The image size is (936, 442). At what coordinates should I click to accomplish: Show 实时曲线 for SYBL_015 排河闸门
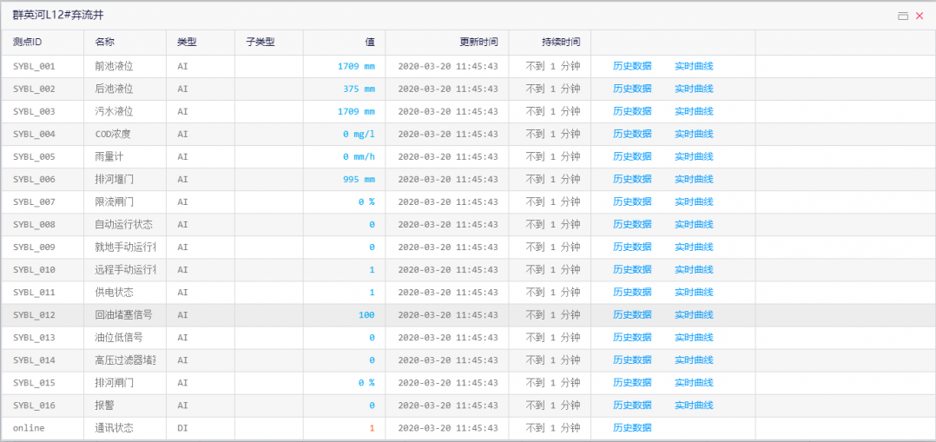pyautogui.click(x=694, y=383)
